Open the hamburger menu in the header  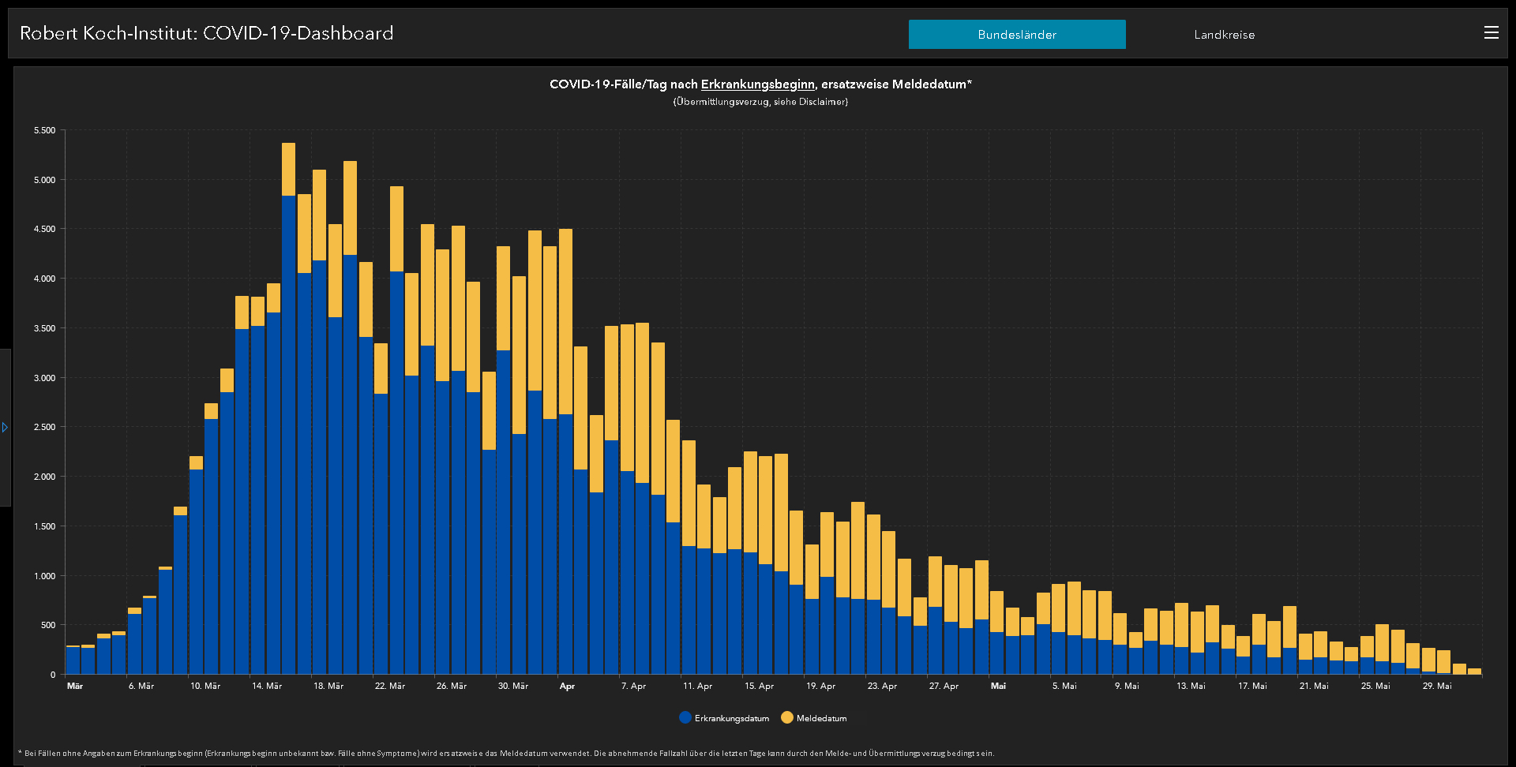1491,33
